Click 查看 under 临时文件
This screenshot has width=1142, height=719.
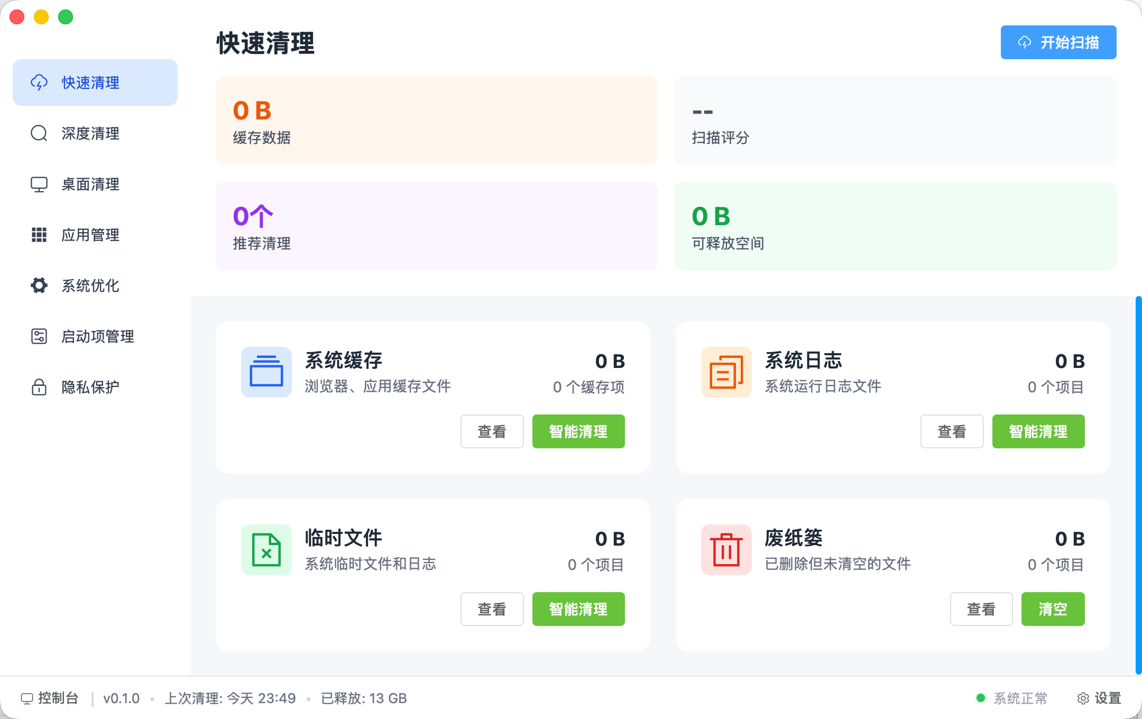coord(492,609)
